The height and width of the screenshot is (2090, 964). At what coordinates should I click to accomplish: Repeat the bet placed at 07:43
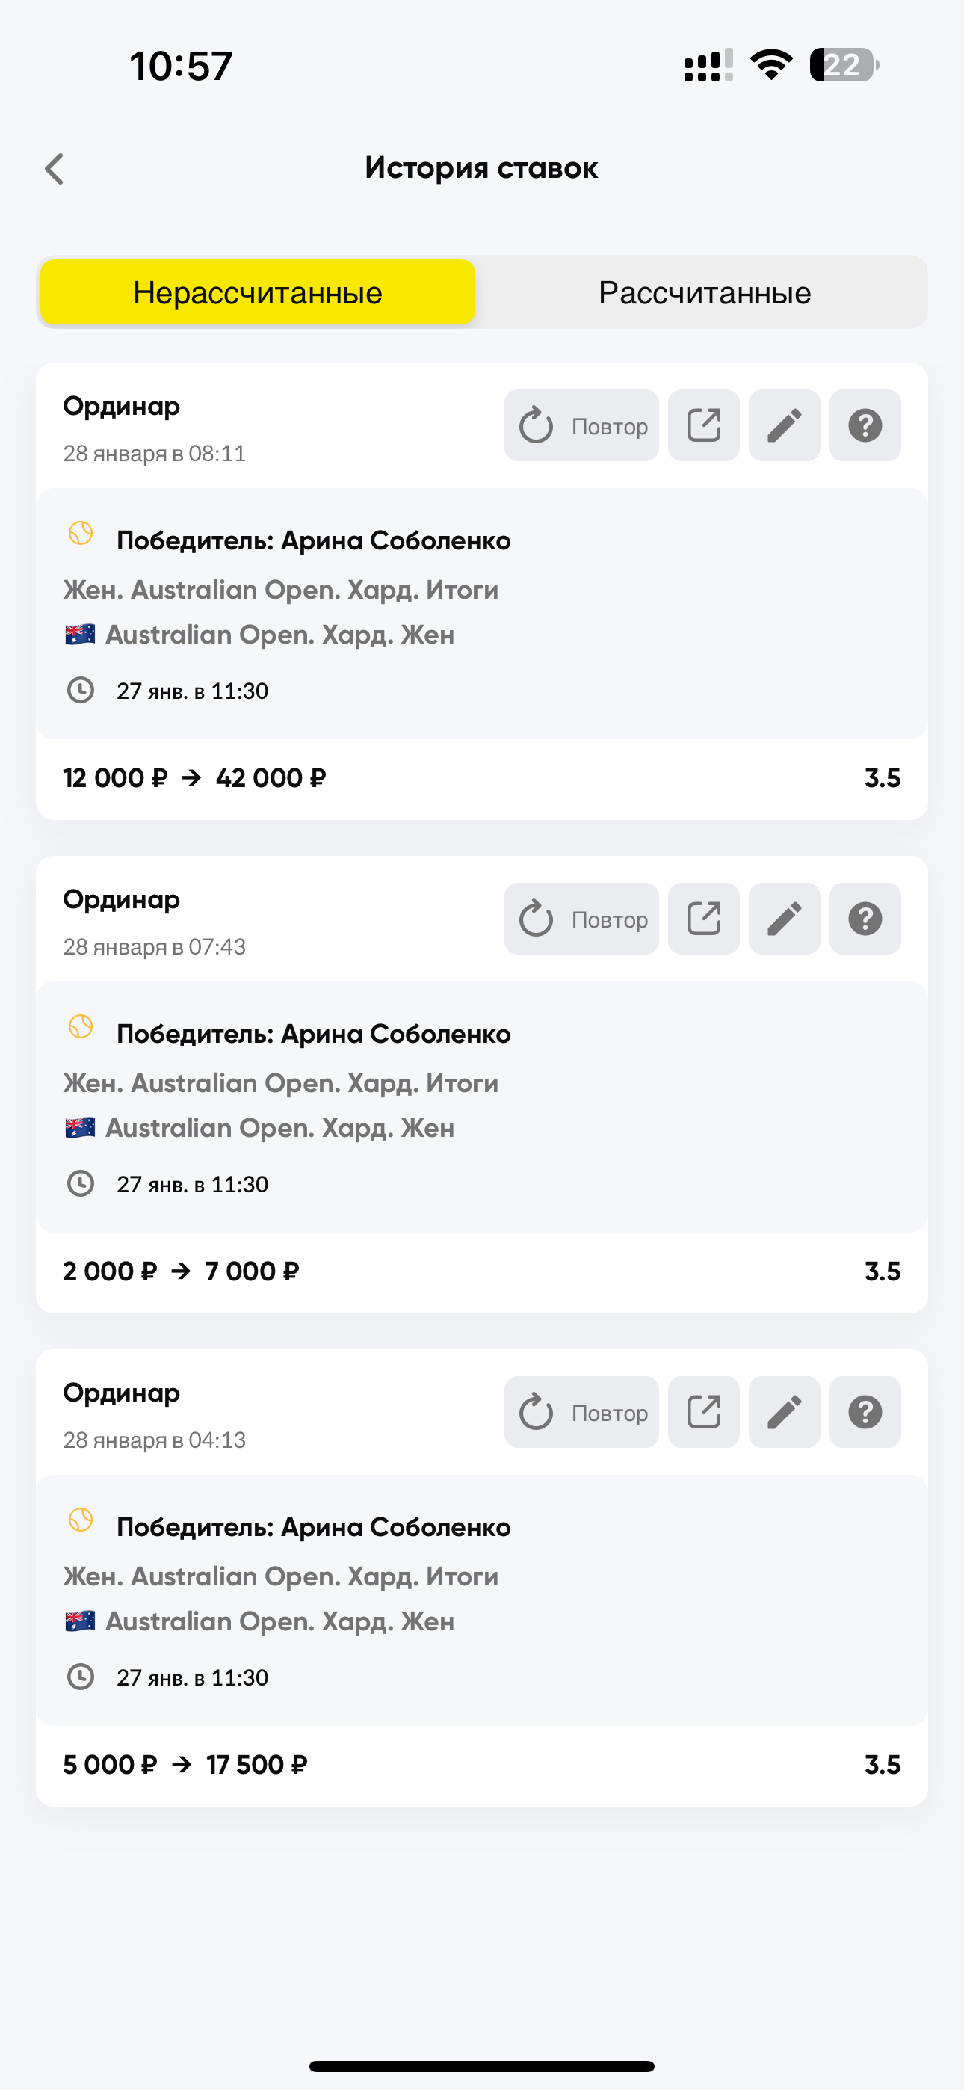pyautogui.click(x=581, y=919)
